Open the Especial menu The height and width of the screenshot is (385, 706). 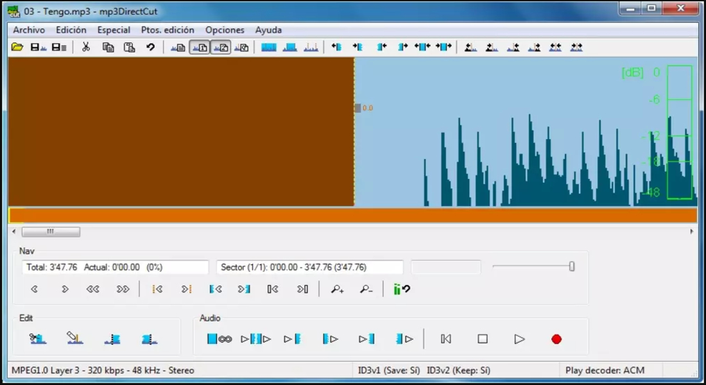click(x=114, y=30)
